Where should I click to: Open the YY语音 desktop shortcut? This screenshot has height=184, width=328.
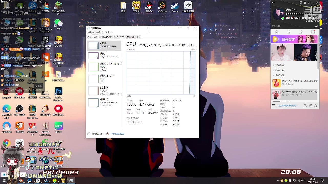[x=136, y=7]
